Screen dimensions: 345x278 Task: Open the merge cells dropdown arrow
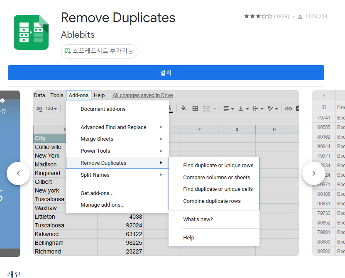[x=215, y=109]
